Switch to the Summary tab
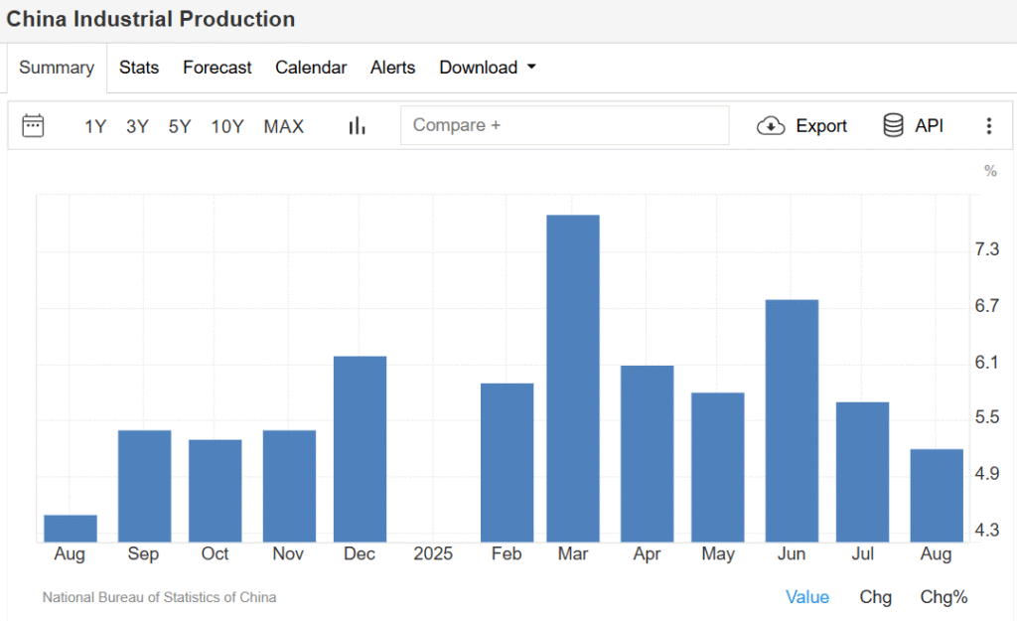 57,68
